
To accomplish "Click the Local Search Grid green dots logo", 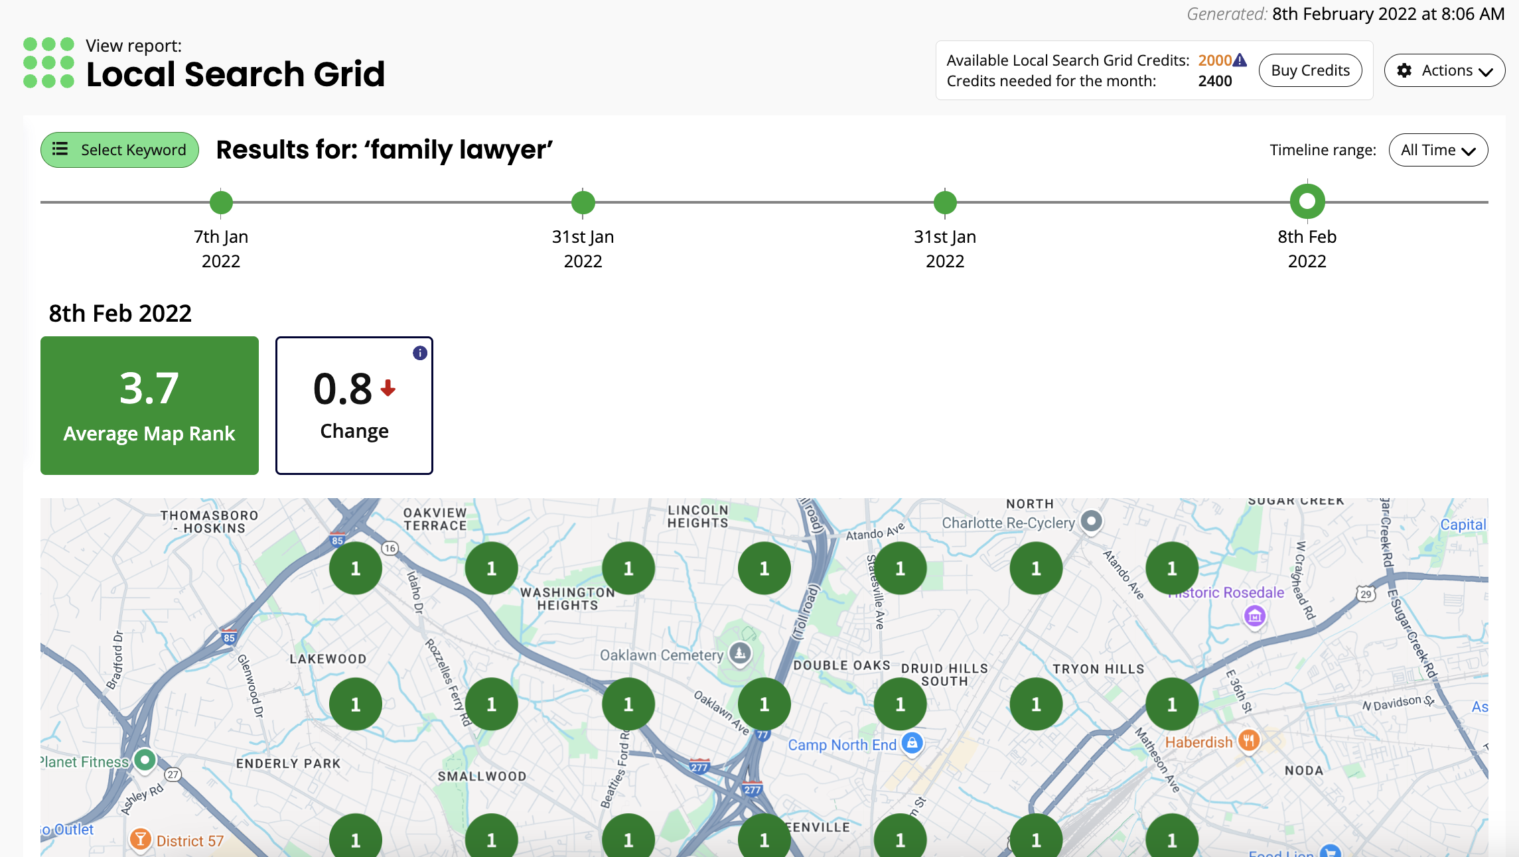I will tap(48, 62).
